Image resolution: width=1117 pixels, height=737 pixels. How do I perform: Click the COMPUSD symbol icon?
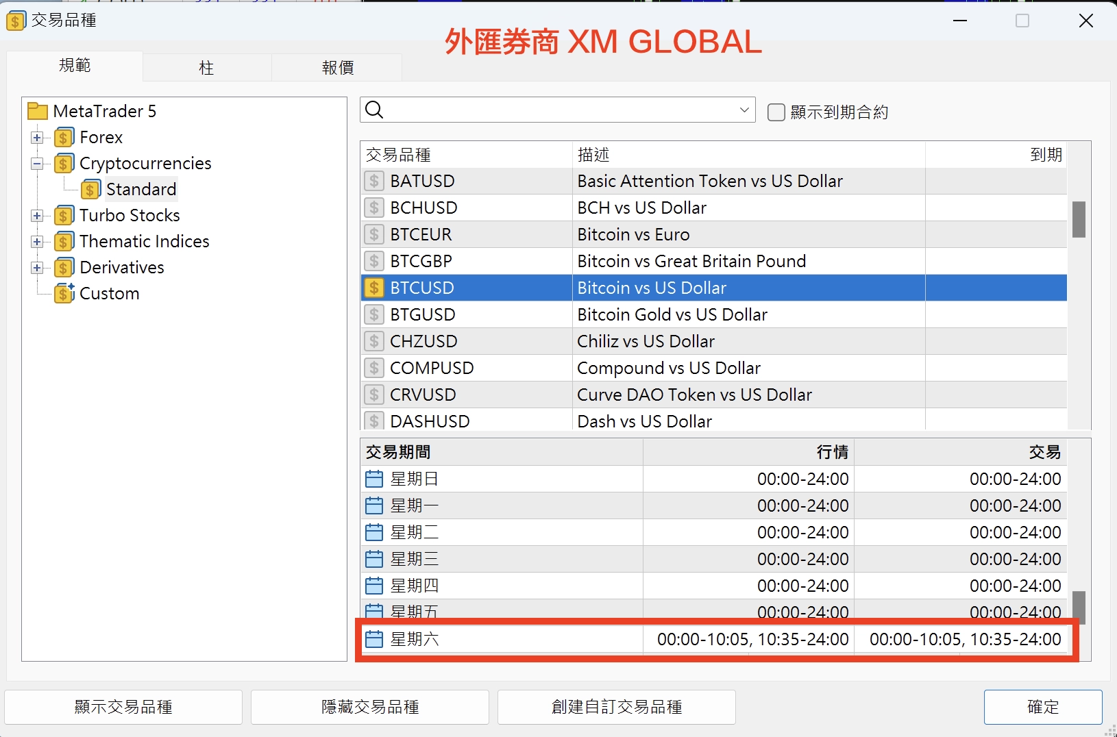(x=374, y=368)
